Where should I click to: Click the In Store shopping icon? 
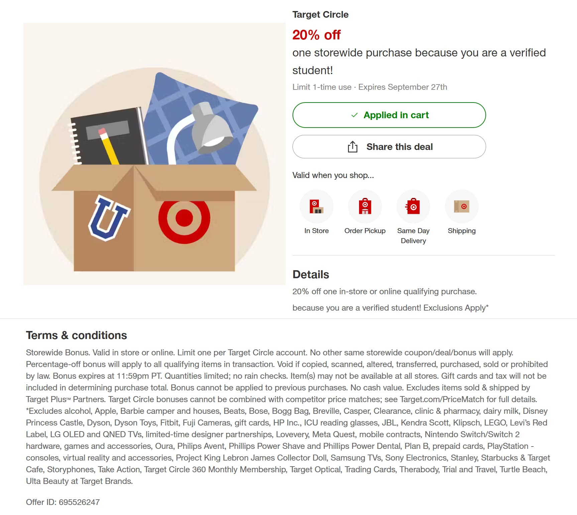(316, 206)
